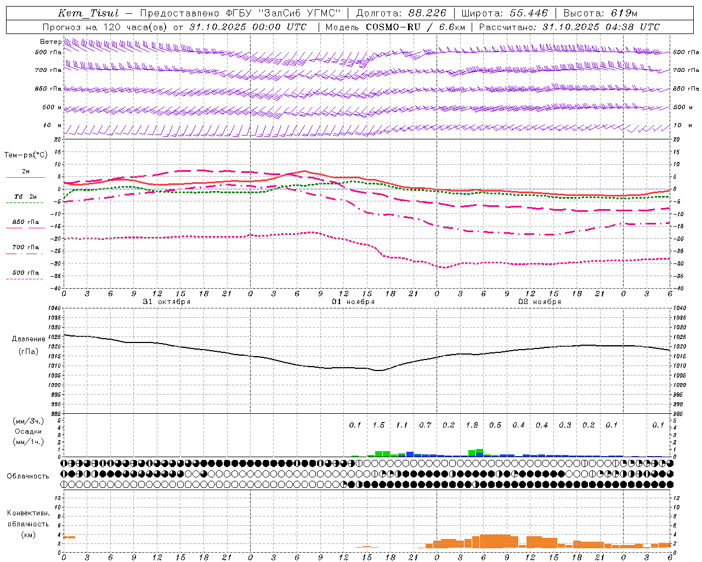The height and width of the screenshot is (562, 702).
Task: Click the left "500 м" wind level label
Action: [52, 107]
